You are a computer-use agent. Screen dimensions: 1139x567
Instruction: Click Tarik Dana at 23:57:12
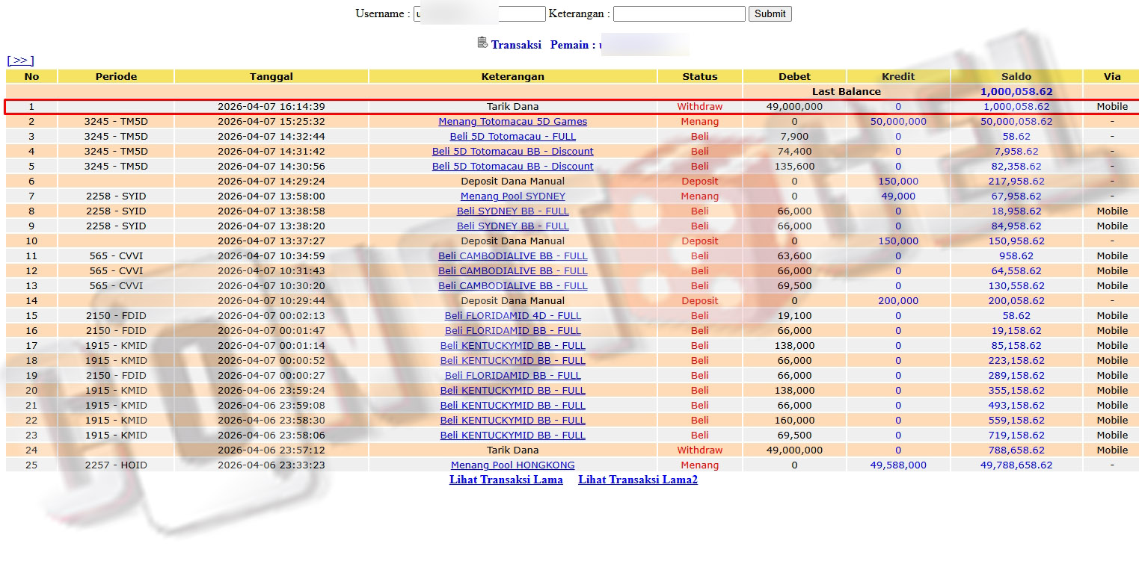point(513,450)
